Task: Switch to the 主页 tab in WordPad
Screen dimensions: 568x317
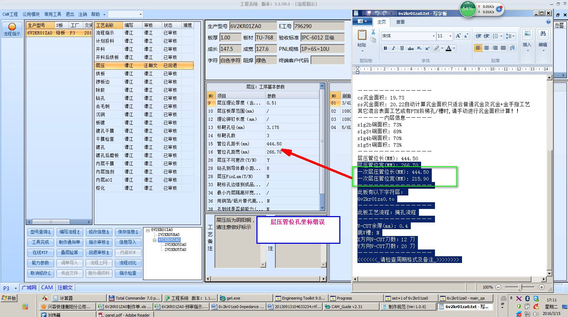Action: tap(382, 22)
